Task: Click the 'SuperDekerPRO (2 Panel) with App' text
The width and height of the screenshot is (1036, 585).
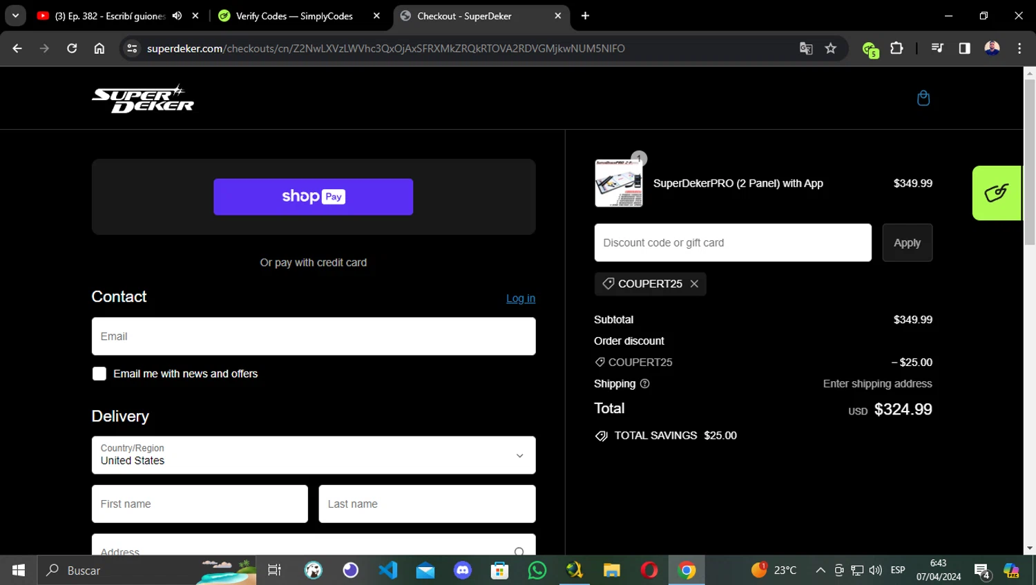Action: pyautogui.click(x=738, y=183)
